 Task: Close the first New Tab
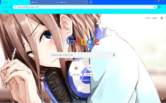(28, 2)
